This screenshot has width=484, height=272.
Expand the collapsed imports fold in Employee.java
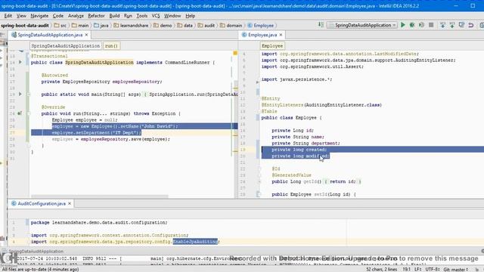pyautogui.click(x=257, y=82)
